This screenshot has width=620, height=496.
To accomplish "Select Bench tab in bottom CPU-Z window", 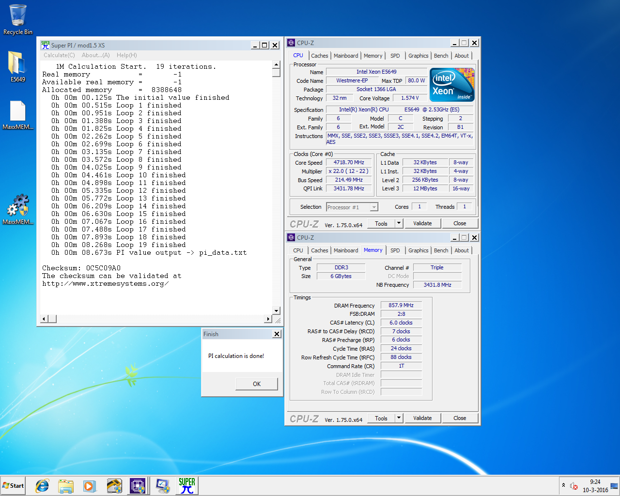I will pyautogui.click(x=441, y=250).
